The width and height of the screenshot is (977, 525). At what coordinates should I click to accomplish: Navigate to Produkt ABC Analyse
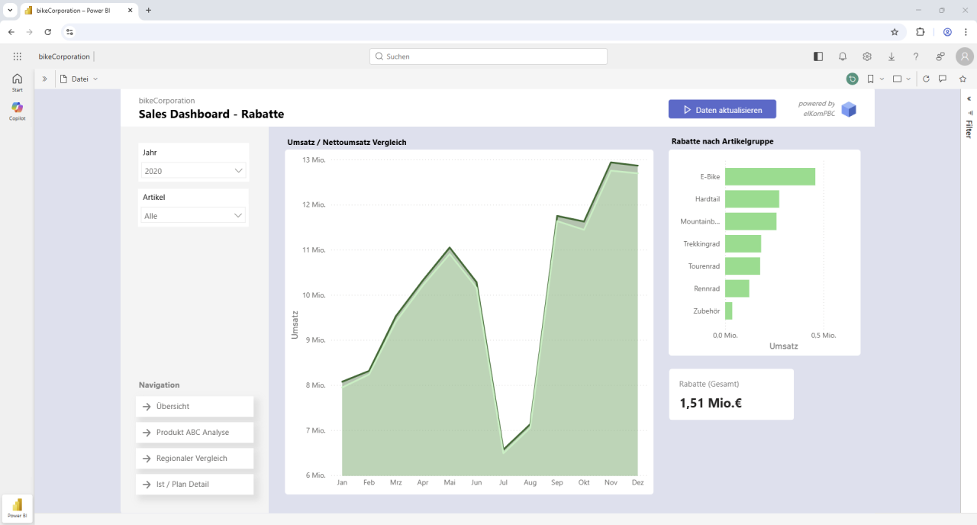(x=194, y=432)
